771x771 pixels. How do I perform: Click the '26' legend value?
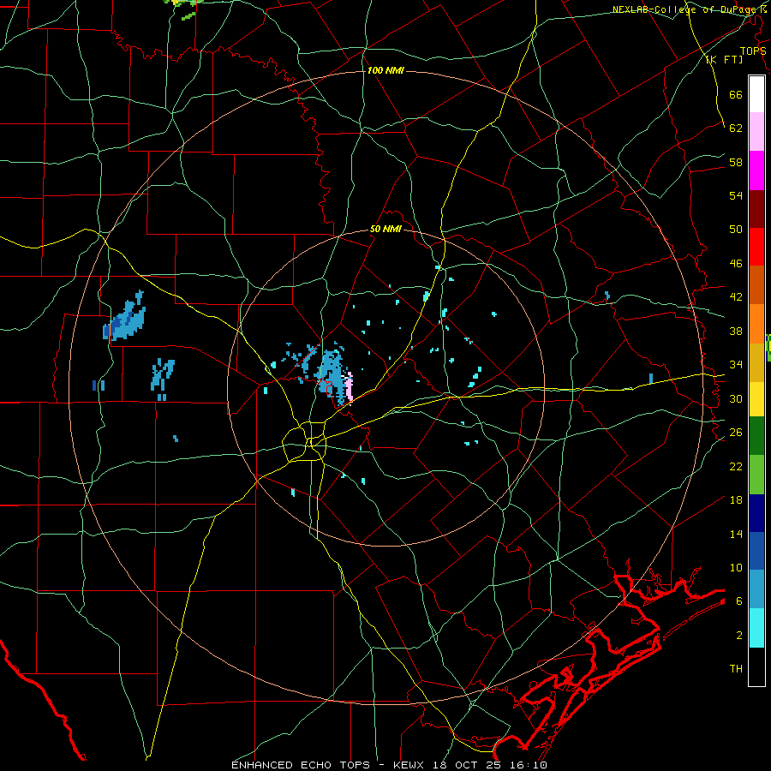point(736,433)
